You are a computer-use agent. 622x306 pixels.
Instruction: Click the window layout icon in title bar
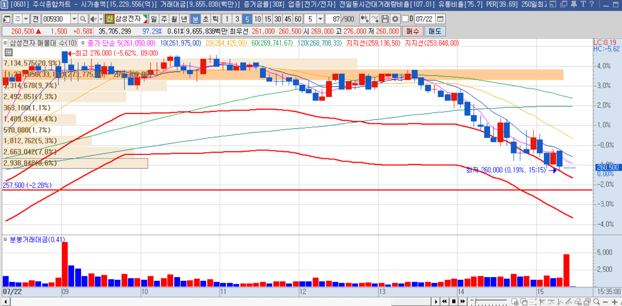click(x=553, y=5)
